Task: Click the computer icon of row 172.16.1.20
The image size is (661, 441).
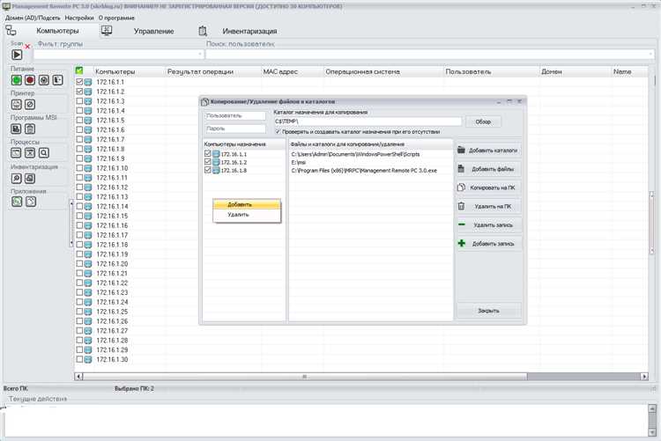Action: tap(87, 264)
